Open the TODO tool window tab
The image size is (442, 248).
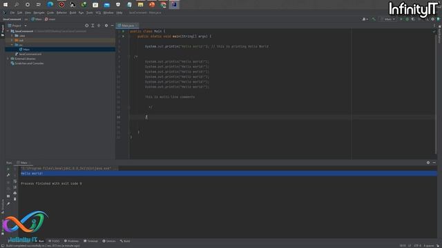(54, 241)
